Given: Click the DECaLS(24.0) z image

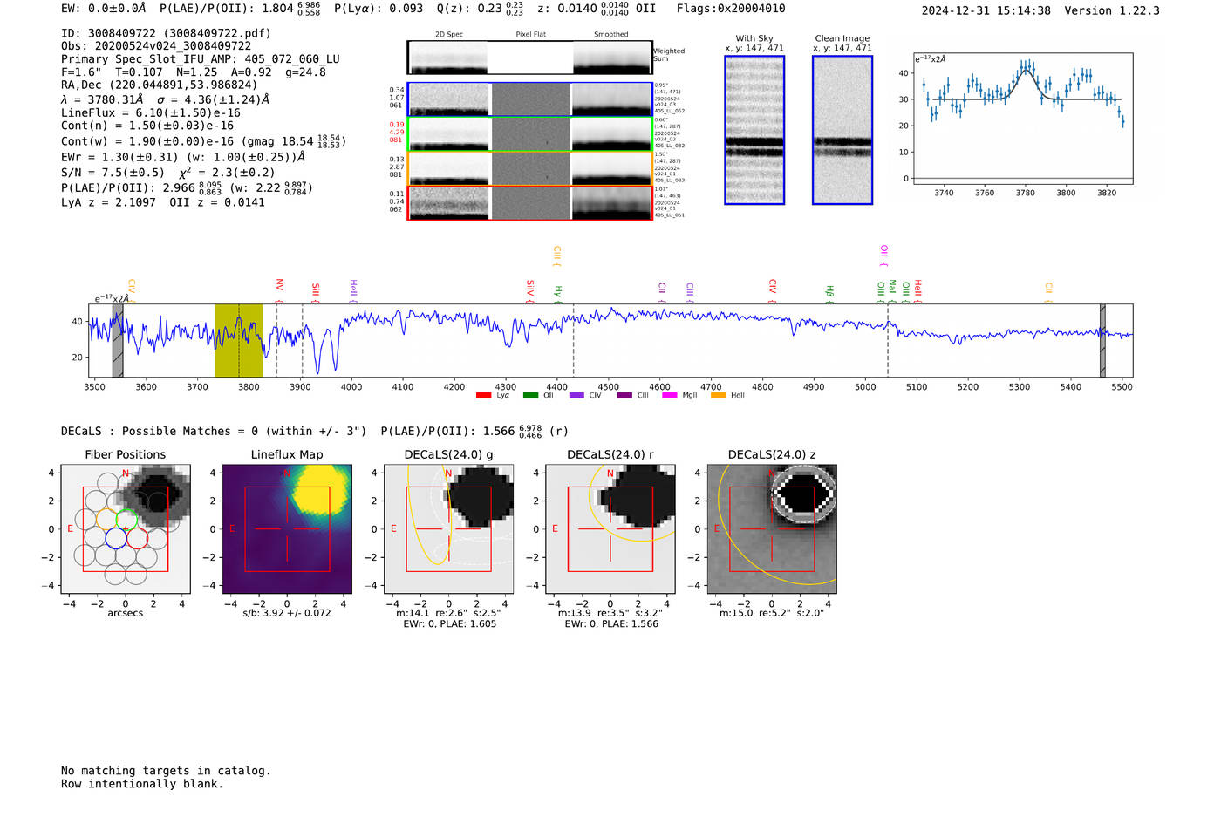Looking at the screenshot, I should [772, 529].
